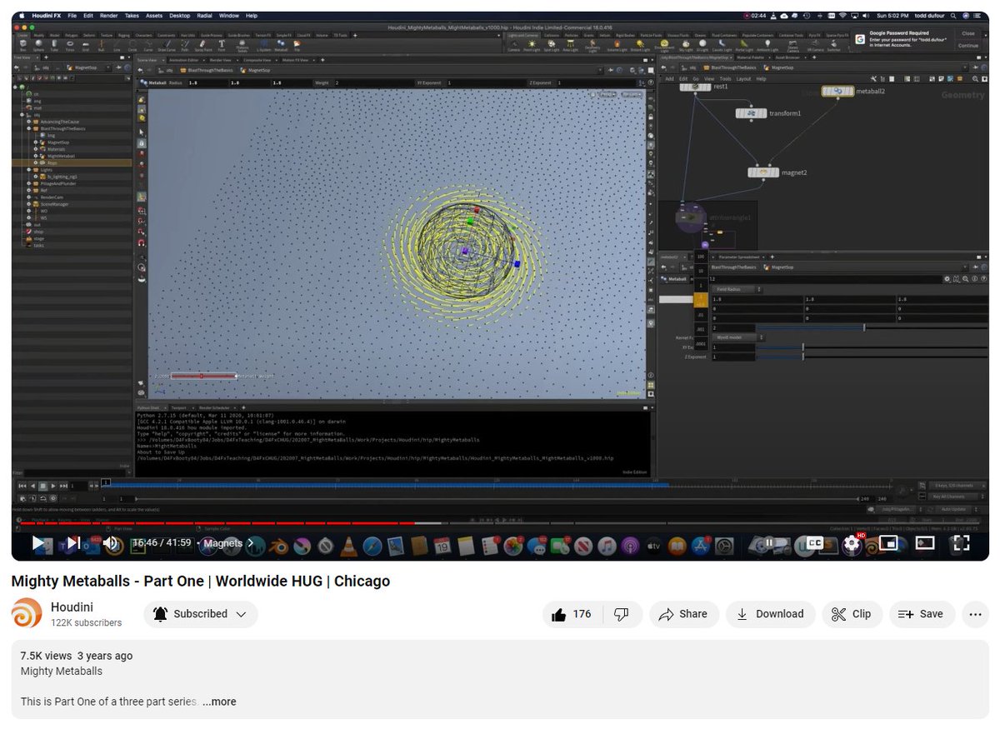
Task: Enter fullscreen mode
Action: point(961,543)
